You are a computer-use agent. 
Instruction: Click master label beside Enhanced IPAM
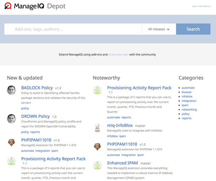145,163
